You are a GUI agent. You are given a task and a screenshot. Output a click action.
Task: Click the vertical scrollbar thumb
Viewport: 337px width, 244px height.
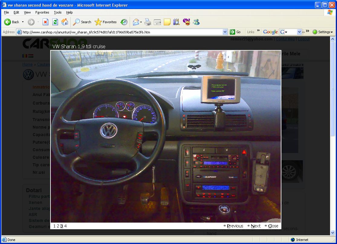coord(332,89)
